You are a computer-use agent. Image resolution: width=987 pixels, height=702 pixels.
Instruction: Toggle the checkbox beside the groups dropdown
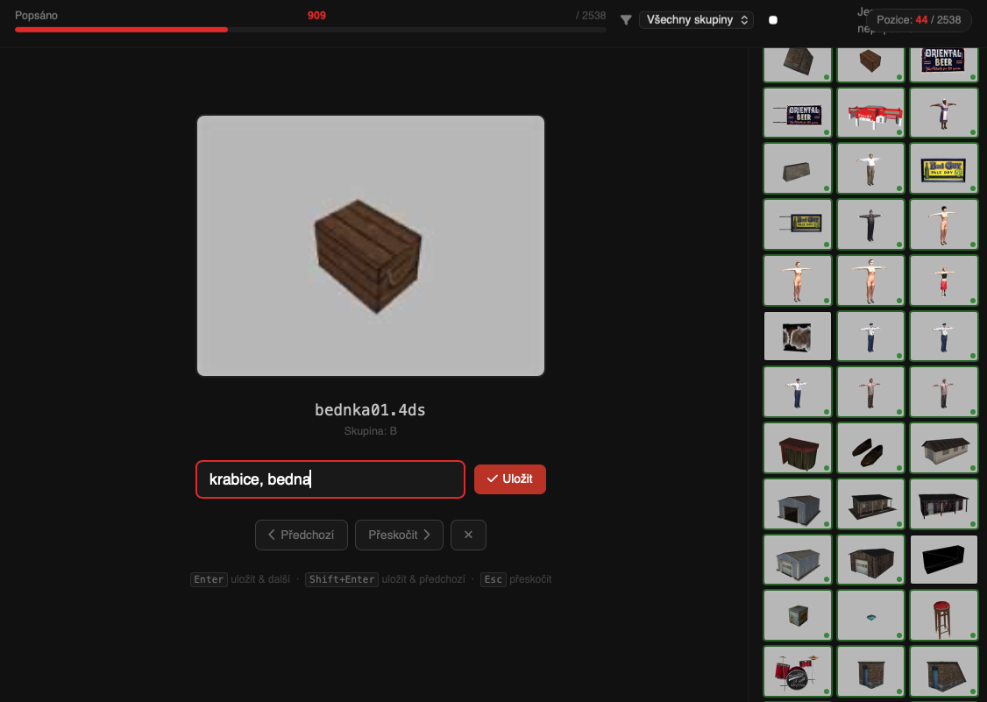click(773, 20)
